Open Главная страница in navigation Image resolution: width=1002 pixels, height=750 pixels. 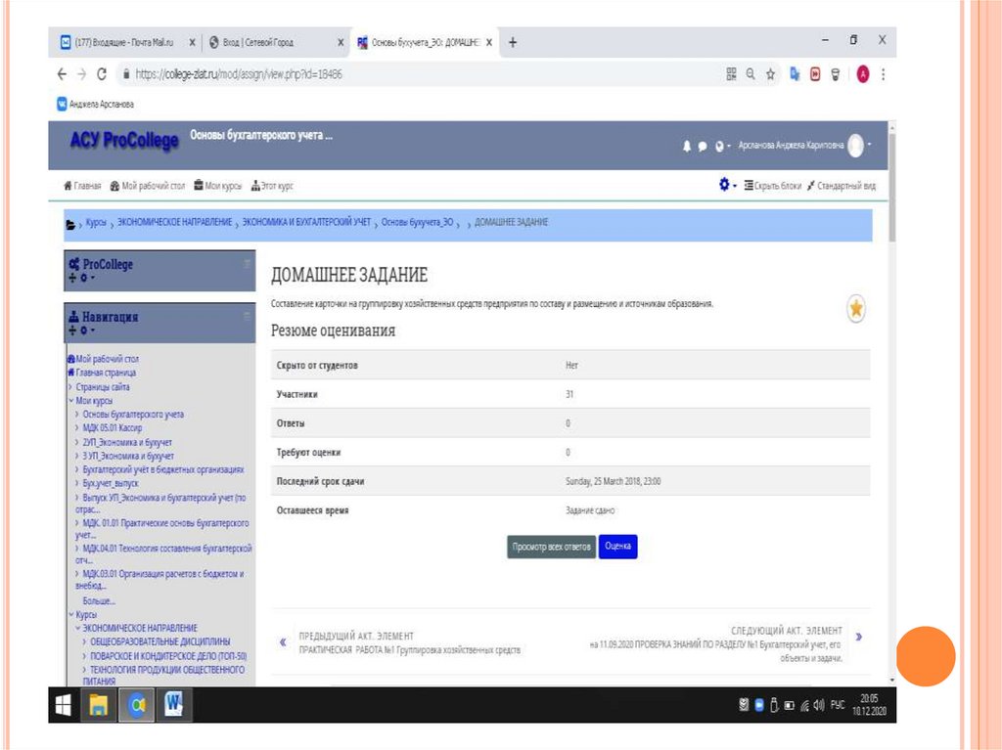tap(106, 374)
